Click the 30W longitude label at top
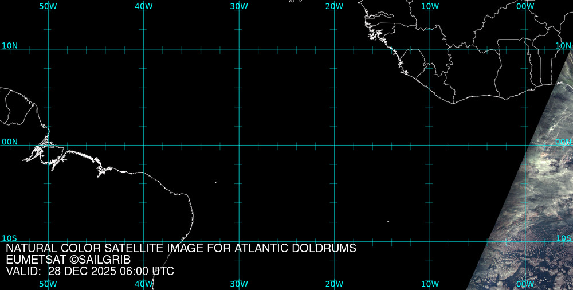 tap(239, 6)
